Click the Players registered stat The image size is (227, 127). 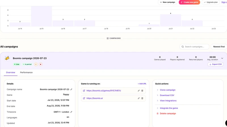click(x=177, y=58)
